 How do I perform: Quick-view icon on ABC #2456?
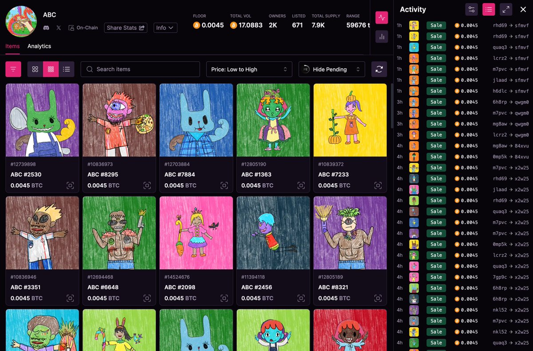click(301, 298)
